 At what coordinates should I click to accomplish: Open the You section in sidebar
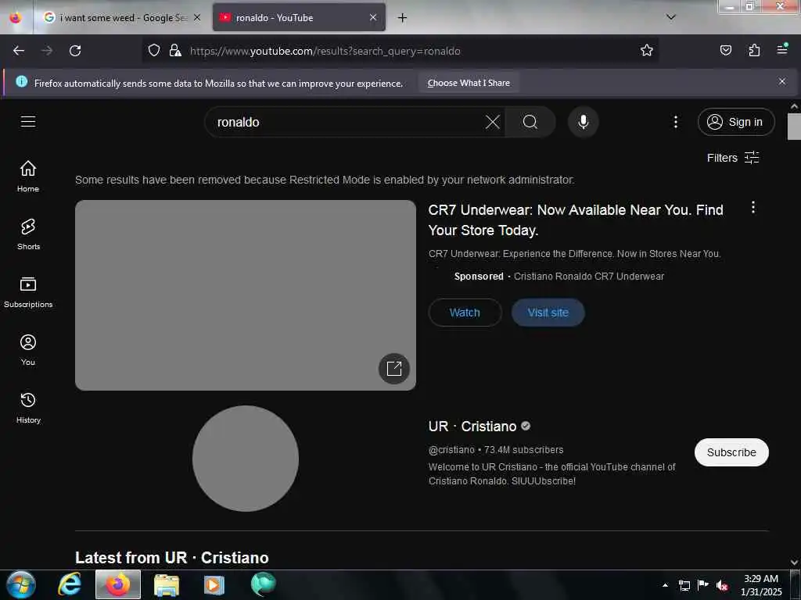[x=28, y=350]
